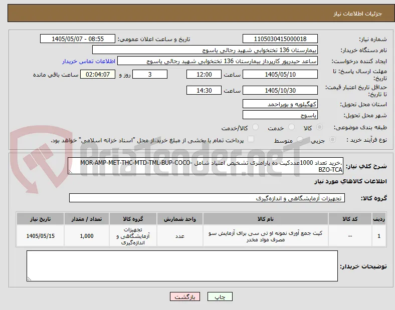Click the remaining days field showing 3
The height and width of the screenshot is (310, 395).
150,74
